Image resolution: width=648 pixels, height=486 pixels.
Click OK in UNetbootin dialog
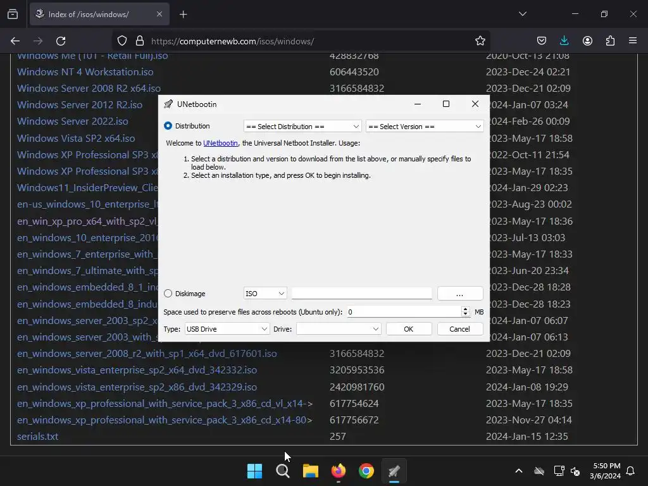pos(409,329)
